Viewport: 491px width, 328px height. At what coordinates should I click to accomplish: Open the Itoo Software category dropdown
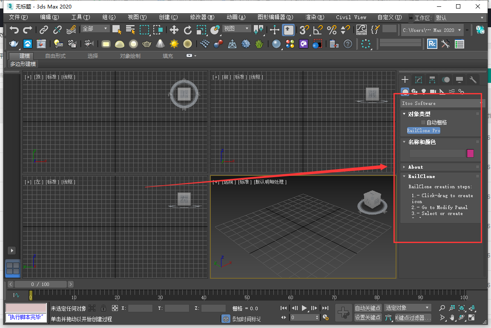point(441,103)
